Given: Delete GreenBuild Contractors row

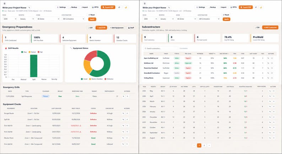Looking at the screenshot, I should (272, 73).
